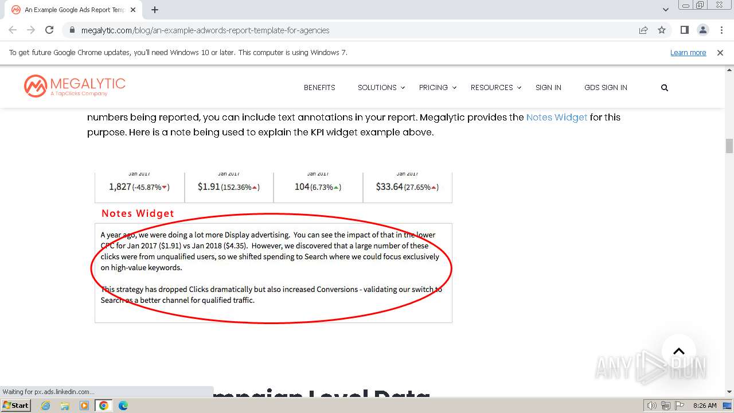Open the media player taskbar icon
This screenshot has height=413, width=734.
pos(84,406)
